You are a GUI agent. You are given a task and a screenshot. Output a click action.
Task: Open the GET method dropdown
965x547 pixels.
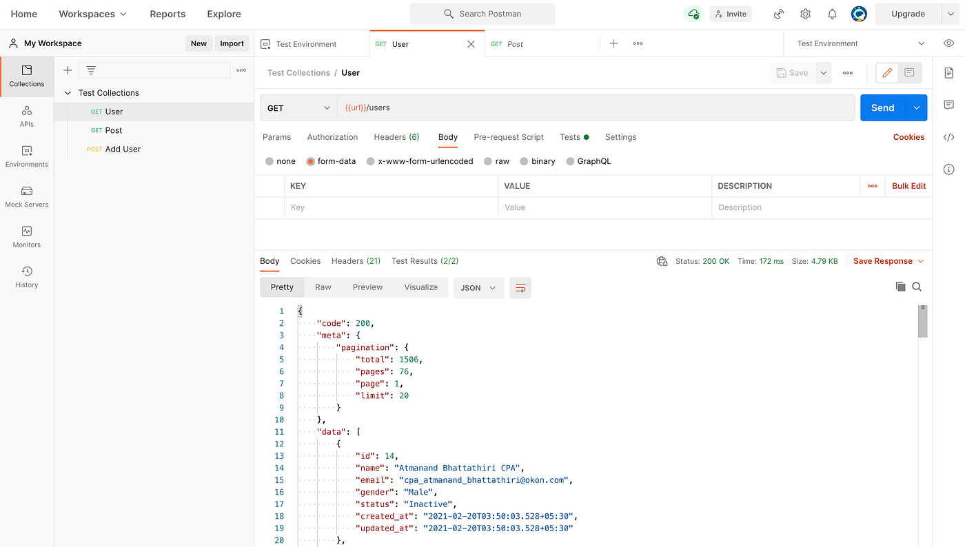(x=298, y=107)
